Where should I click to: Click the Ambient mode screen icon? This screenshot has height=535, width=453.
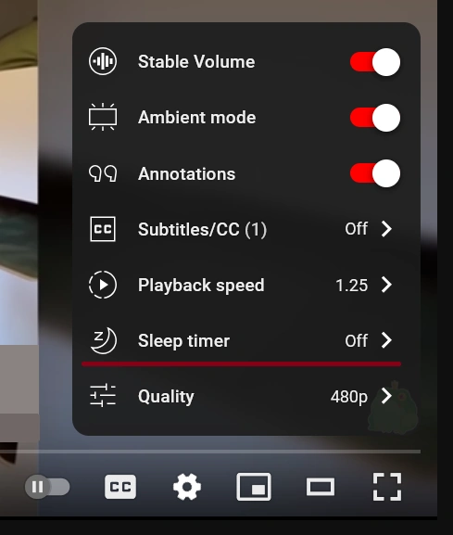pos(103,118)
